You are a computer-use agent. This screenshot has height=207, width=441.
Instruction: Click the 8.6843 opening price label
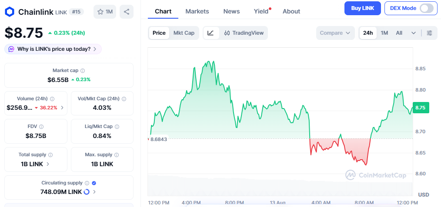point(158,139)
